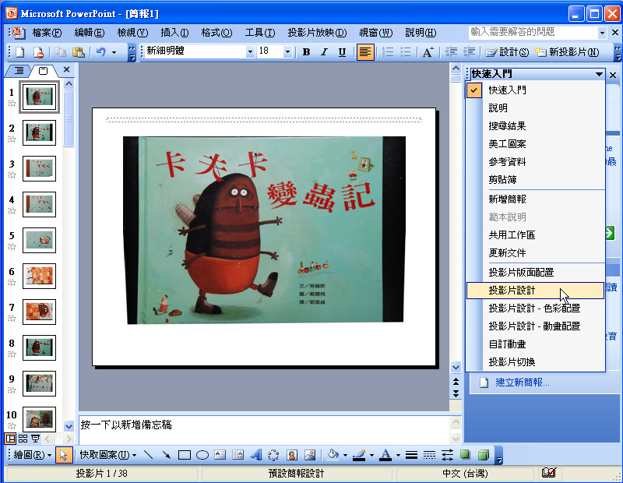Open the font size dropdown
The width and height of the screenshot is (623, 483).
click(287, 51)
